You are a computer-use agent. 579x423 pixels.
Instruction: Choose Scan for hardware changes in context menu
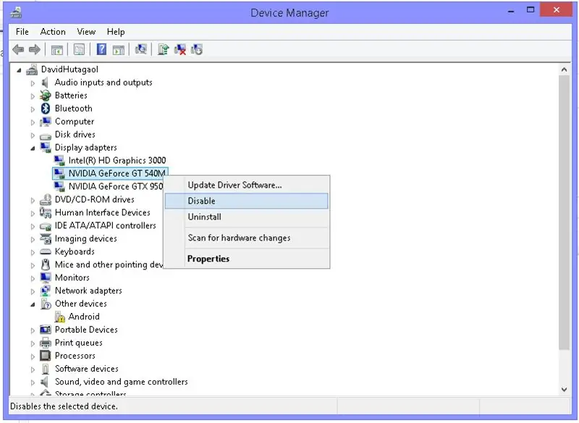[x=246, y=238]
